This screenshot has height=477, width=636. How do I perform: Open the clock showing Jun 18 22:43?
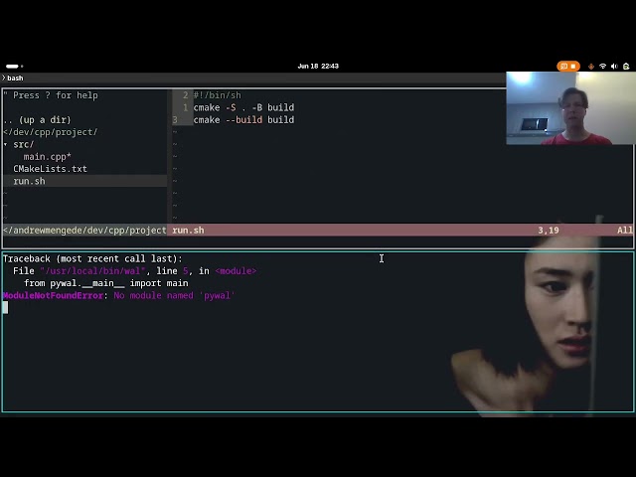[318, 67]
